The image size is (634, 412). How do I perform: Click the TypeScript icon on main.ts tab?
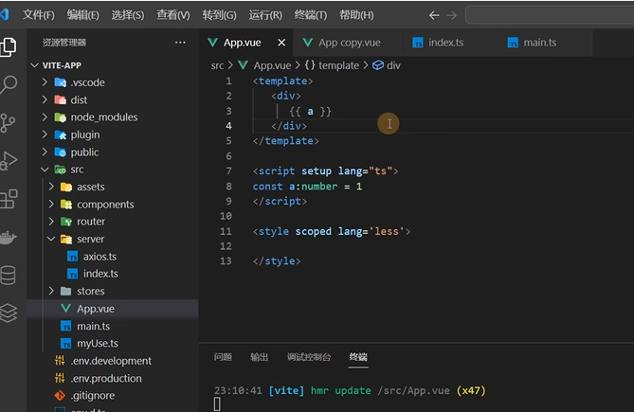pyautogui.click(x=513, y=43)
